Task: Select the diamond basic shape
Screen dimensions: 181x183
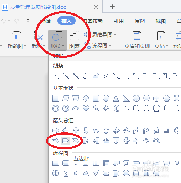Action: pyautogui.click(x=86, y=98)
